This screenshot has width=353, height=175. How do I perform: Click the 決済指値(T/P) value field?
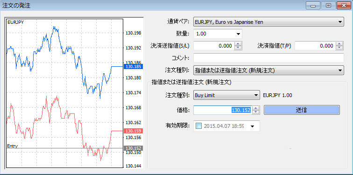(315, 46)
